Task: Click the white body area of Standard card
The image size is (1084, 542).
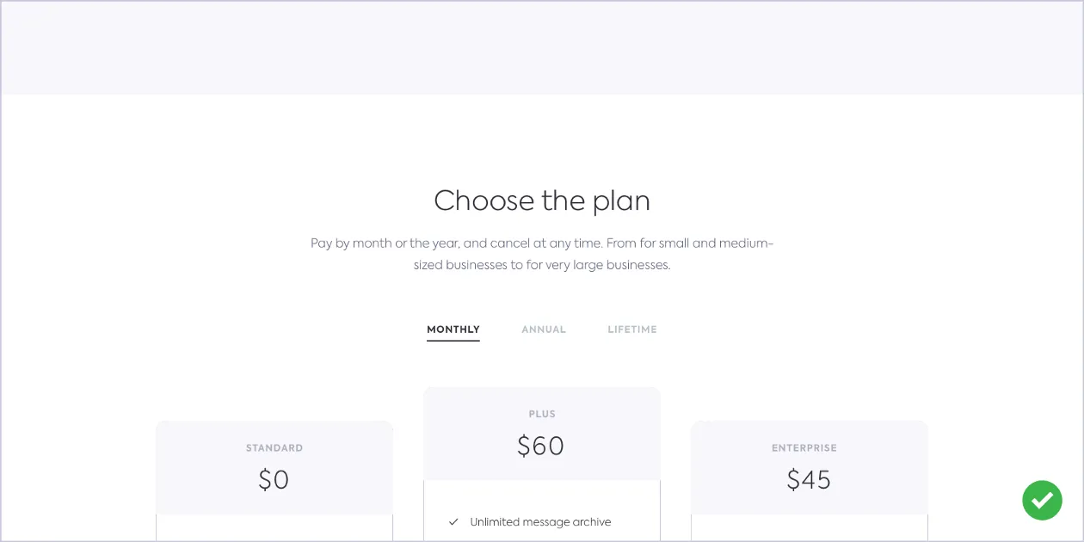Action: pyautogui.click(x=274, y=528)
